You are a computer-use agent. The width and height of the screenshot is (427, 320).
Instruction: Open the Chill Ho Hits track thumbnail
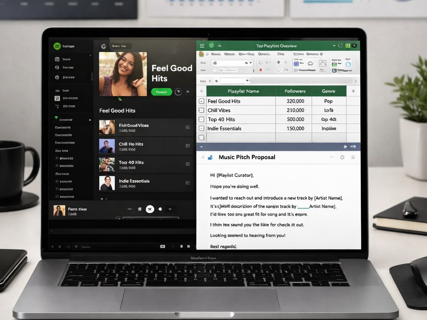click(x=107, y=146)
